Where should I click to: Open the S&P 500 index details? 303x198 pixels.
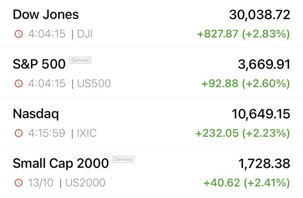coord(151,72)
